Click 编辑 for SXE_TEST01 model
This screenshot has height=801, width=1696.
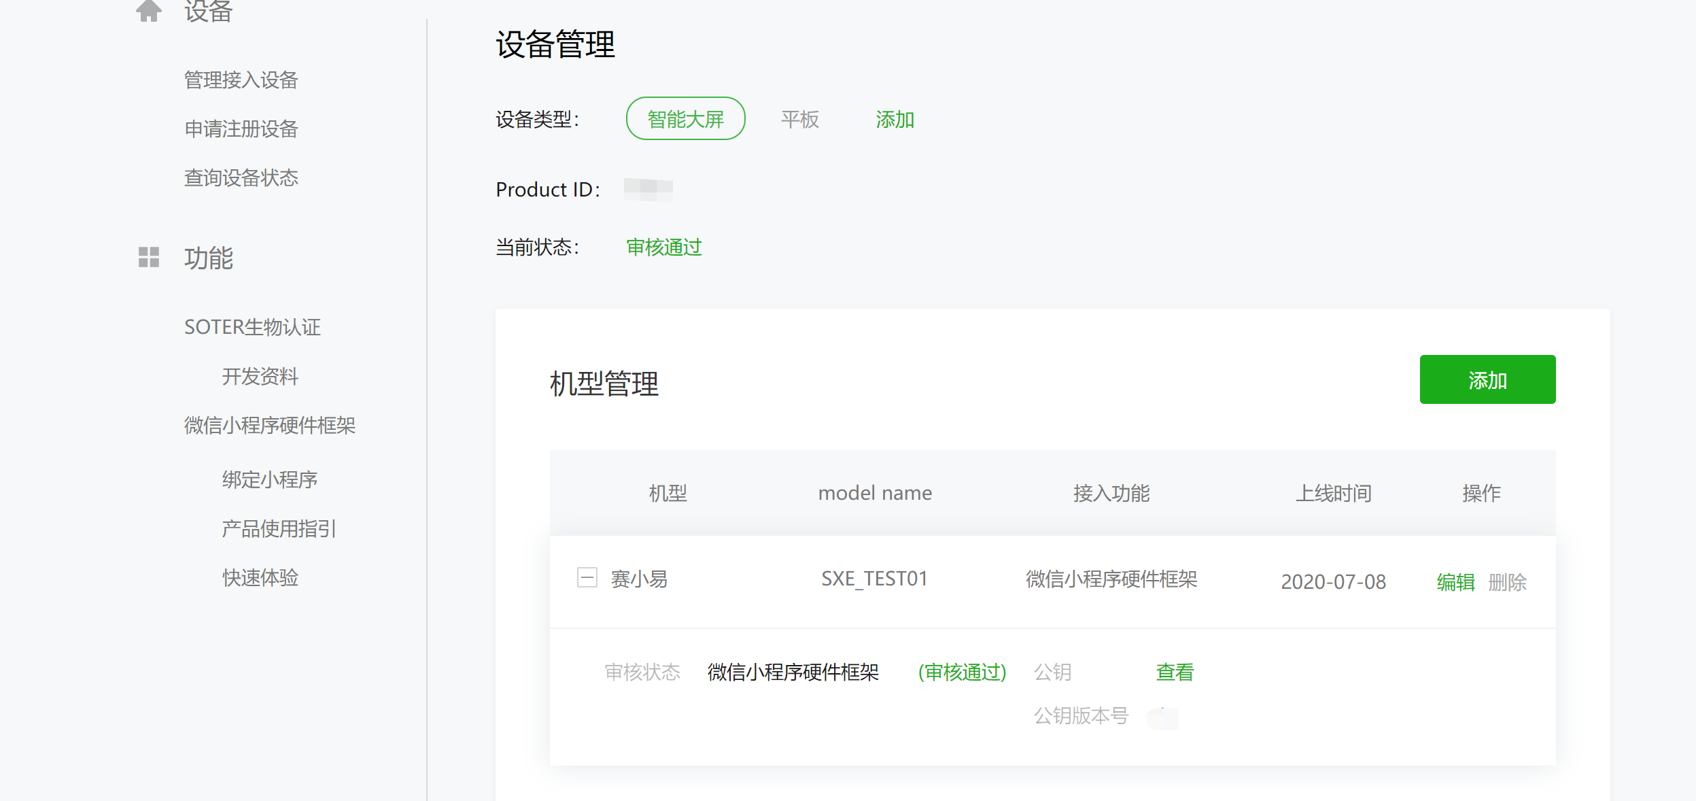click(1455, 582)
